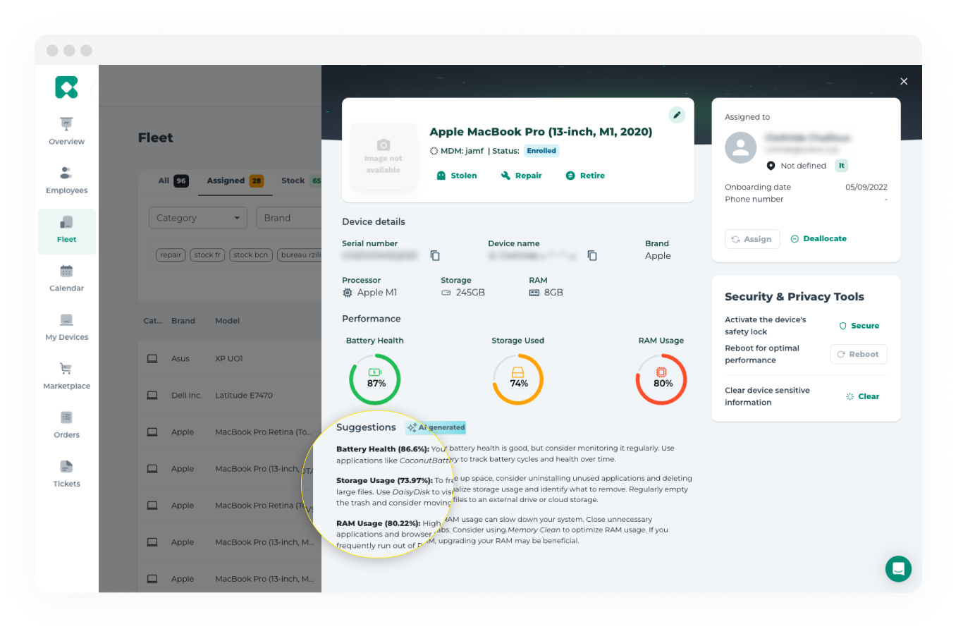Click the pencil edit icon on device card
The width and height of the screenshot is (963, 641).
(x=677, y=115)
